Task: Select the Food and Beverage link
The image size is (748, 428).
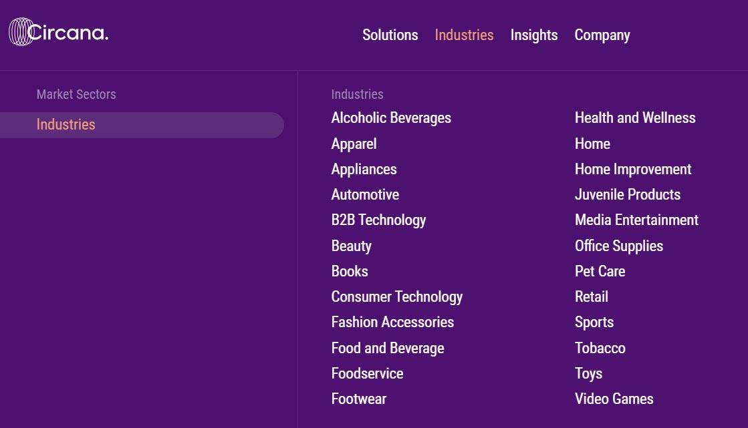Action: 388,349
